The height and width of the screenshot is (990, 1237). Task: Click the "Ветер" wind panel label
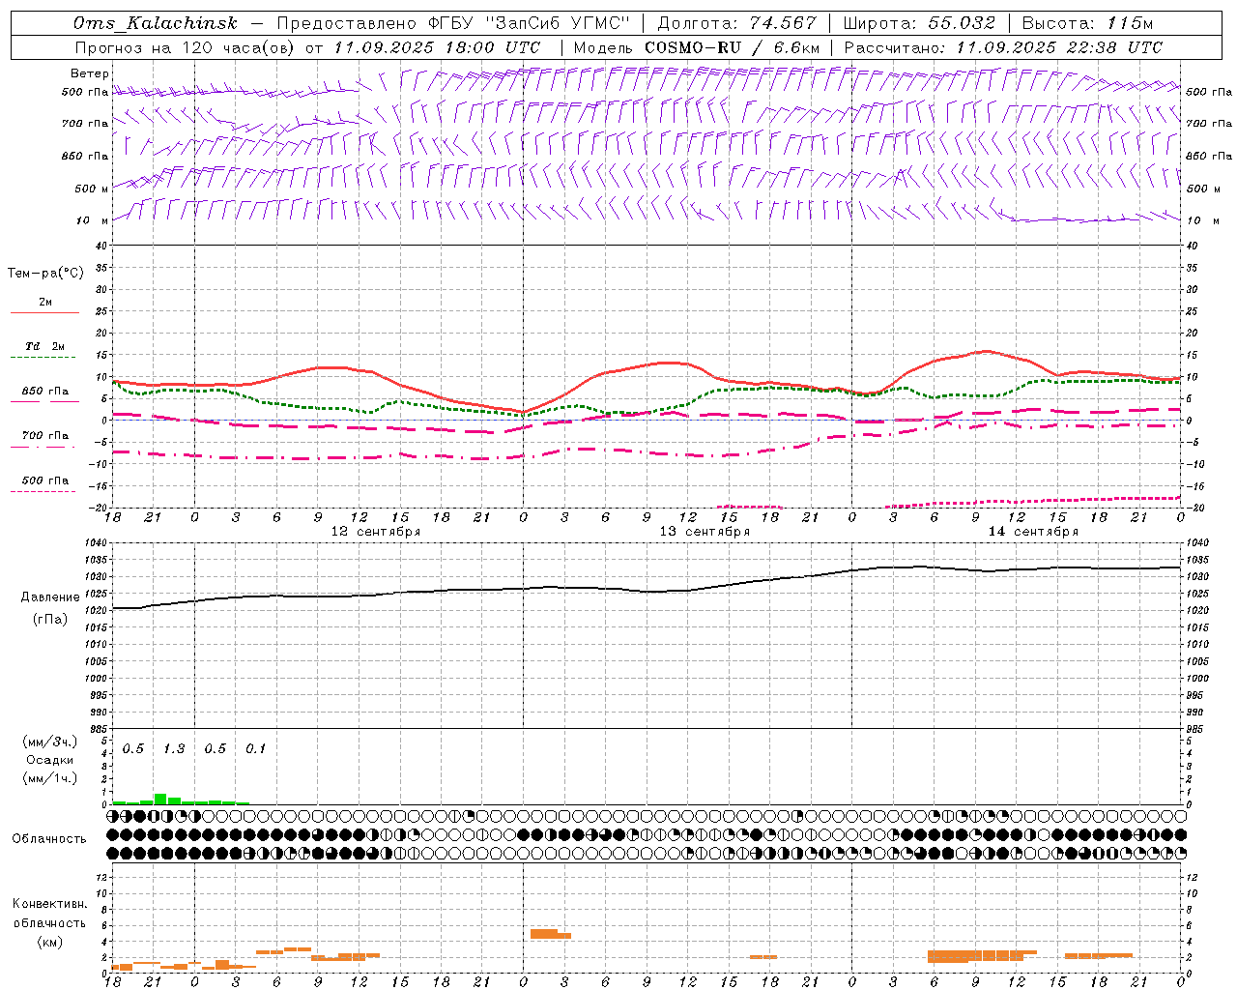(90, 73)
